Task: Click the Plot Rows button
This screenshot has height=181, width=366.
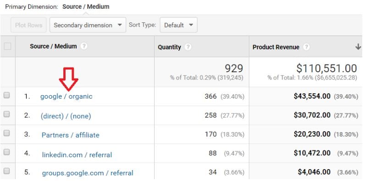Action: click(x=28, y=25)
